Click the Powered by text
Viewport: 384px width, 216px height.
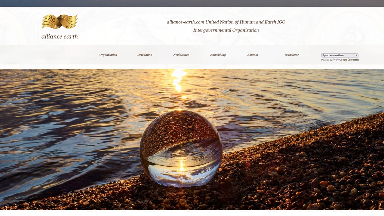coord(327,60)
